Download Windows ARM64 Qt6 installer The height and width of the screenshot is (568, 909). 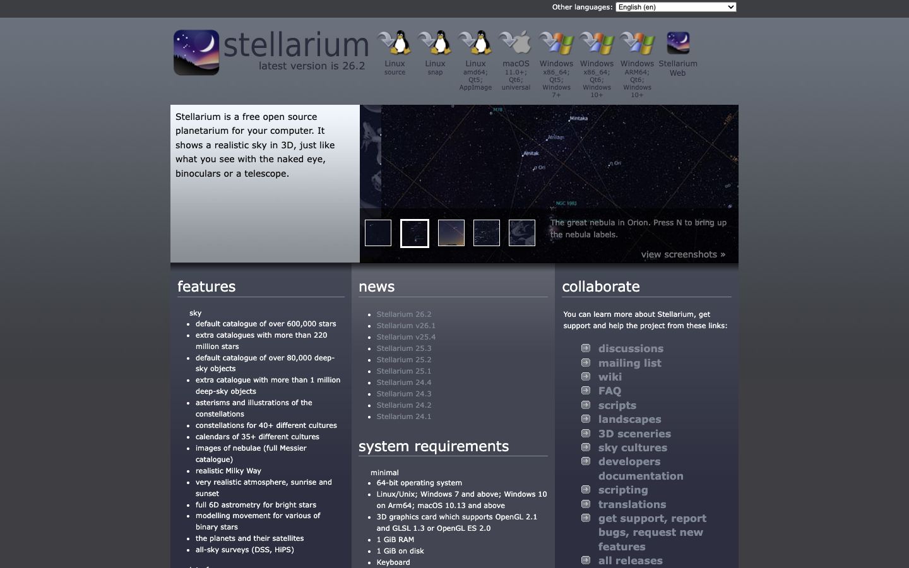click(x=637, y=64)
